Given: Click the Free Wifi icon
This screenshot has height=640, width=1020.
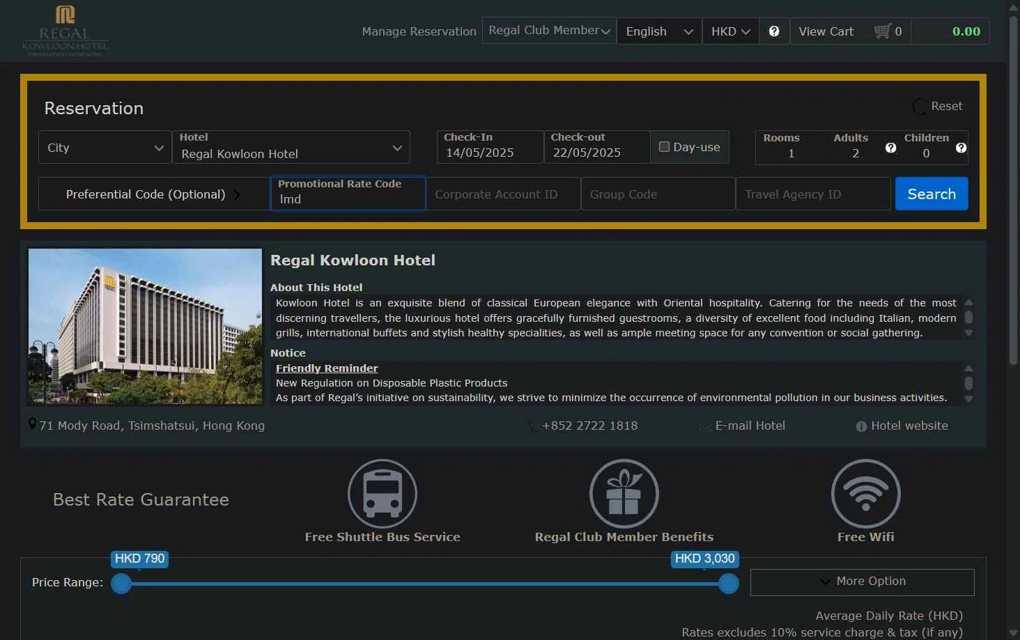Looking at the screenshot, I should point(866,494).
